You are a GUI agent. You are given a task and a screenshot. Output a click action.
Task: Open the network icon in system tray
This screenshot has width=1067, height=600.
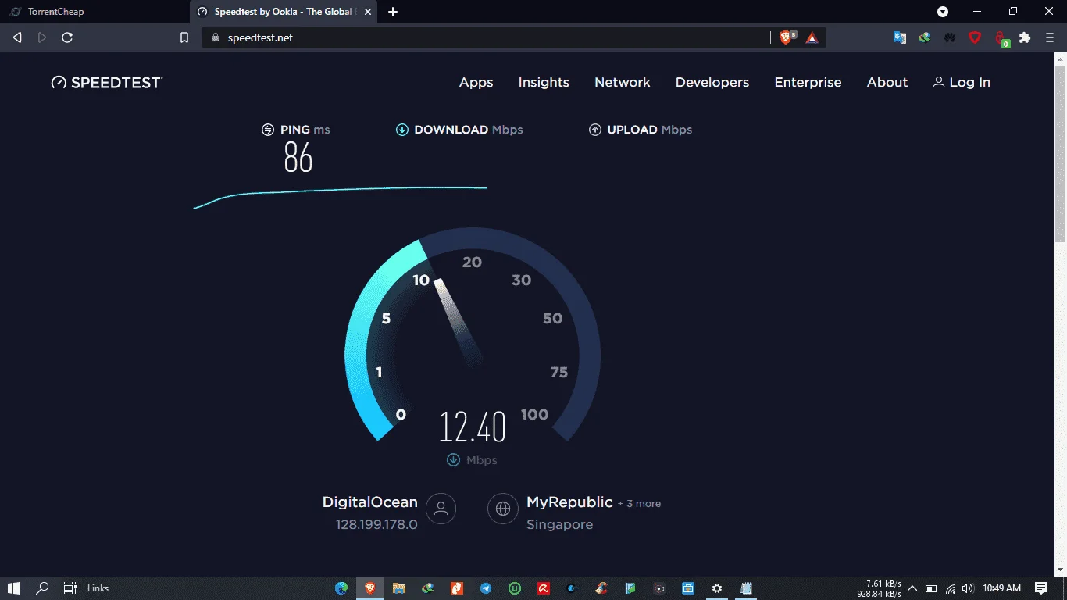tap(951, 588)
